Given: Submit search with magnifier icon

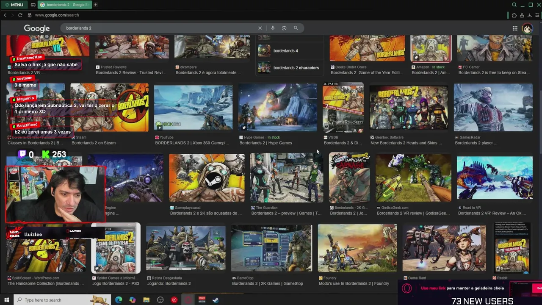Looking at the screenshot, I should (x=296, y=28).
